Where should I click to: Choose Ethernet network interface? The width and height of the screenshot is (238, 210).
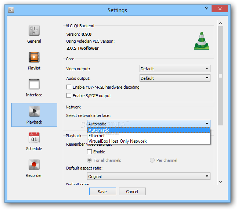pyautogui.click(x=149, y=136)
